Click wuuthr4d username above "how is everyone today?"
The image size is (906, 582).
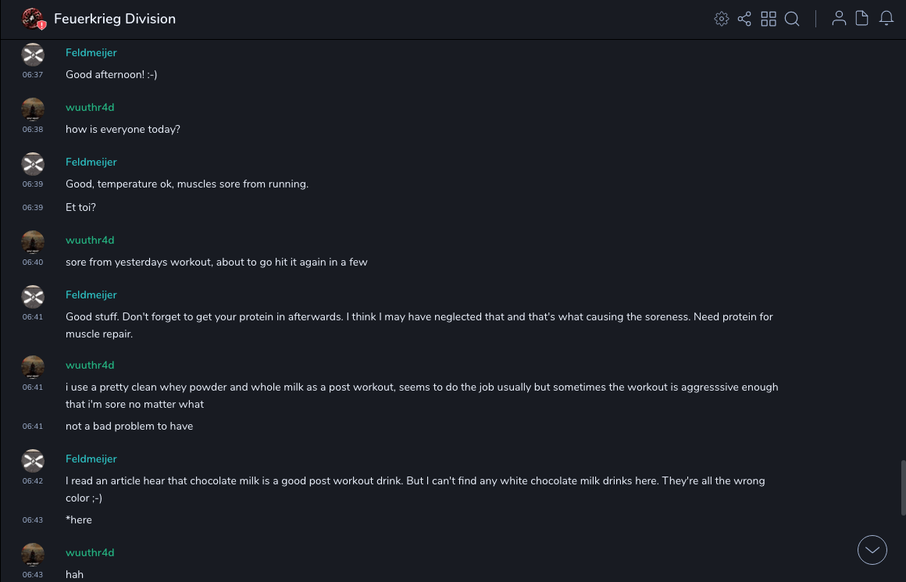tap(90, 107)
